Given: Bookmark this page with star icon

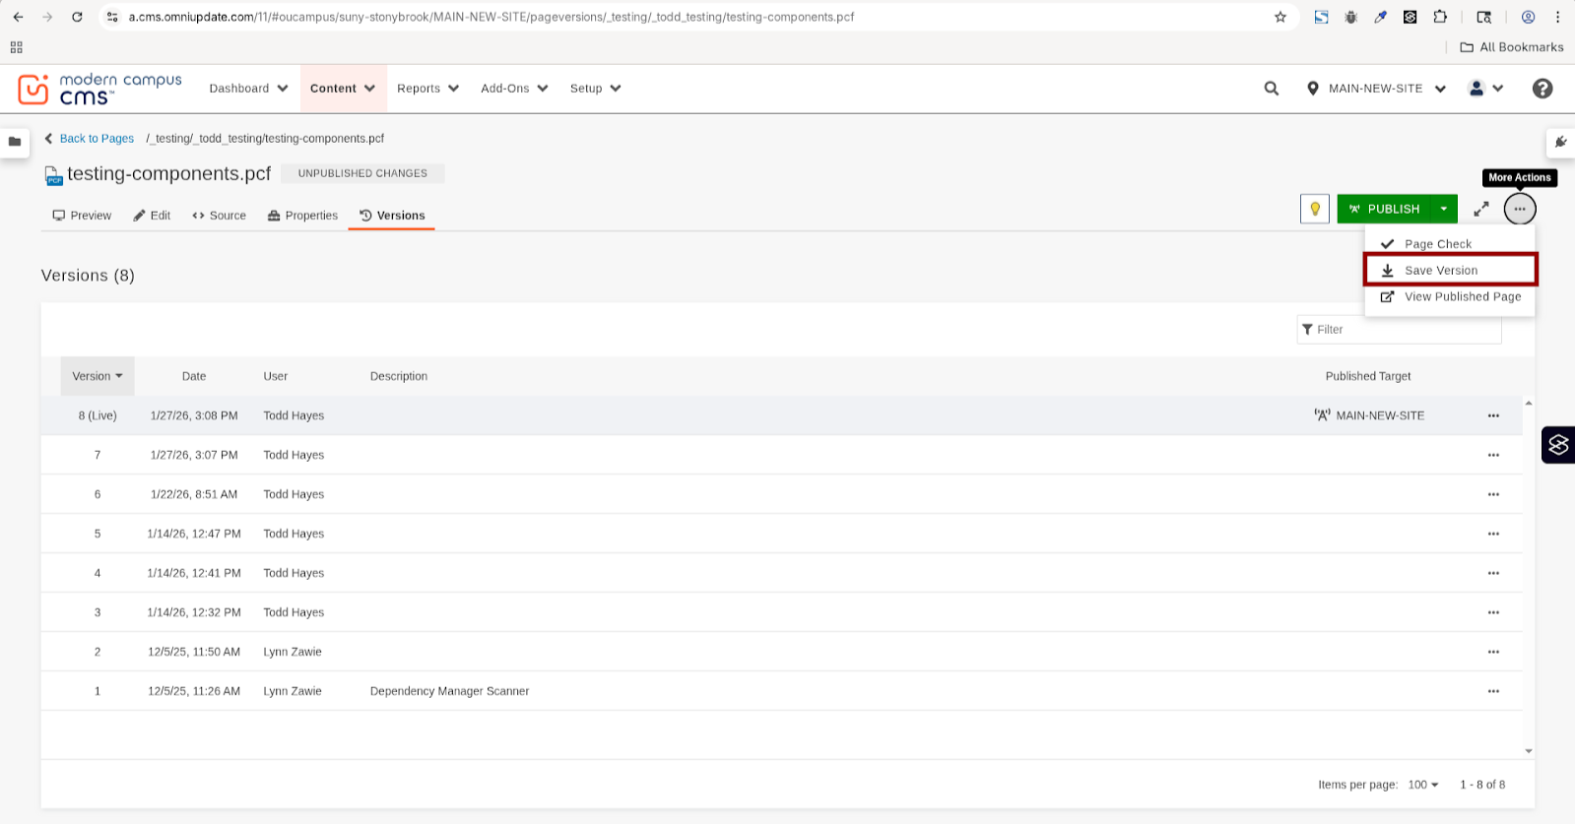Looking at the screenshot, I should tap(1280, 17).
